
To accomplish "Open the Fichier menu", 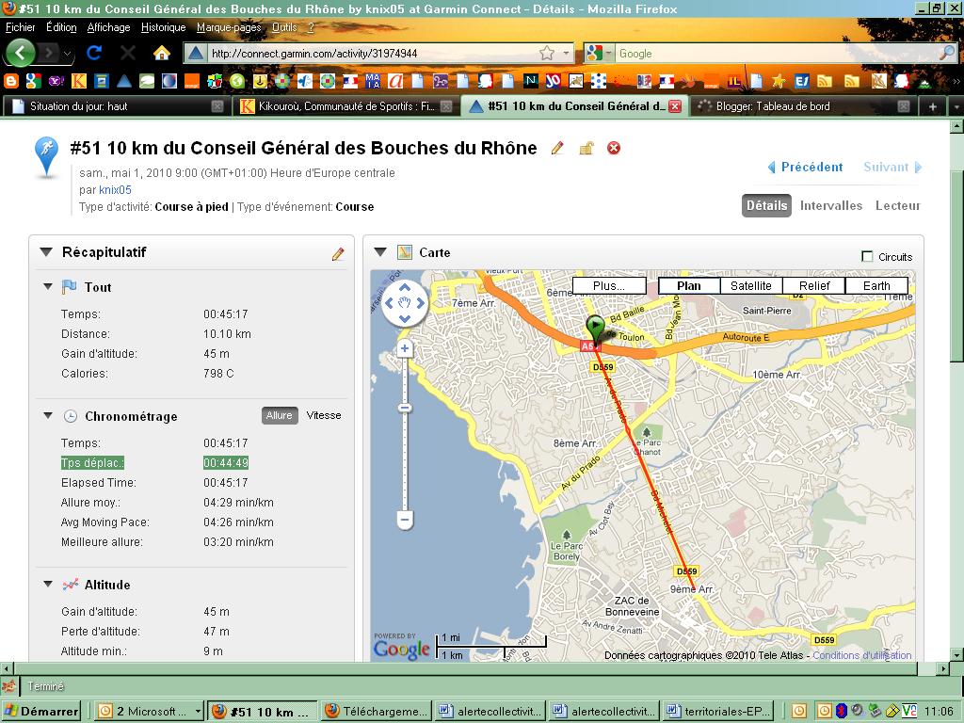I will (21, 27).
